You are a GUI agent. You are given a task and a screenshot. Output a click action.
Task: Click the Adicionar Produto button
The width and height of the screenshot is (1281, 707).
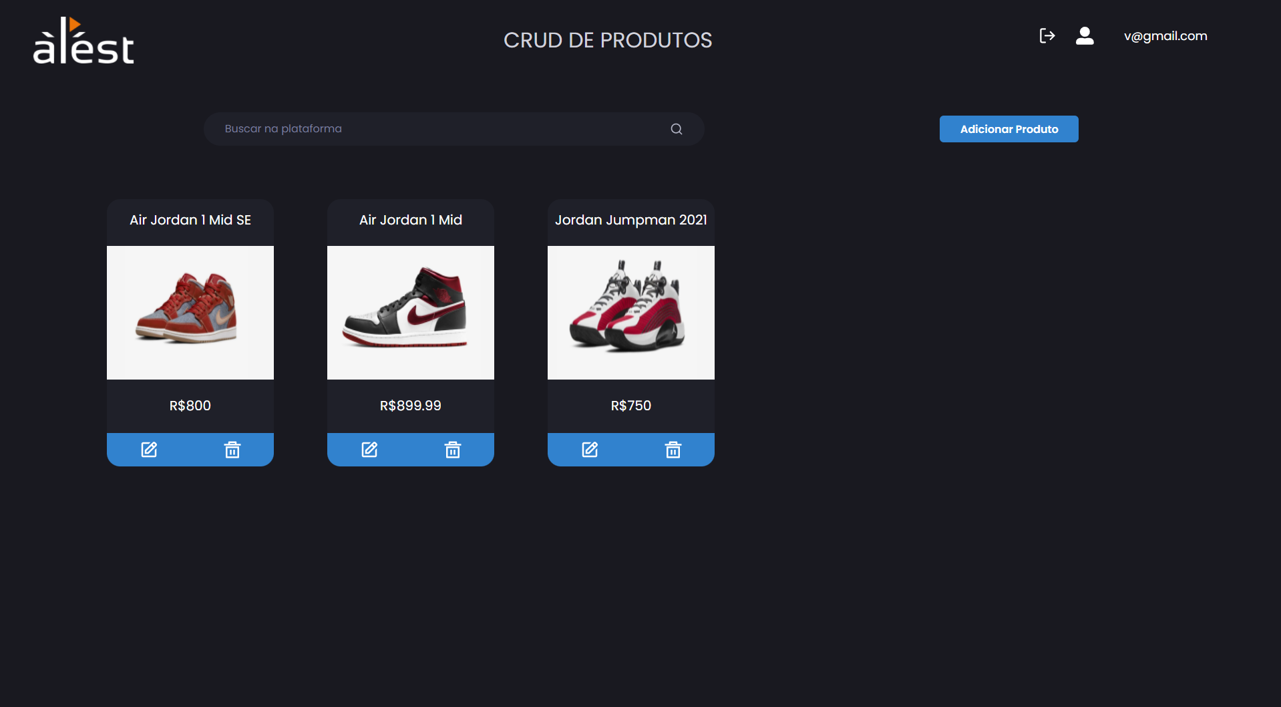point(1009,129)
